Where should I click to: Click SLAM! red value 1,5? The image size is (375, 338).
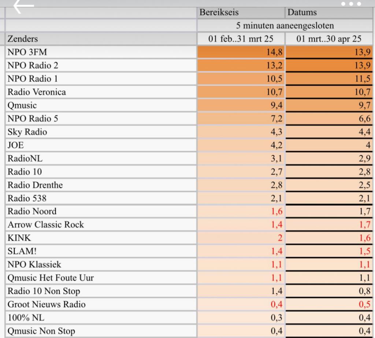point(329,251)
